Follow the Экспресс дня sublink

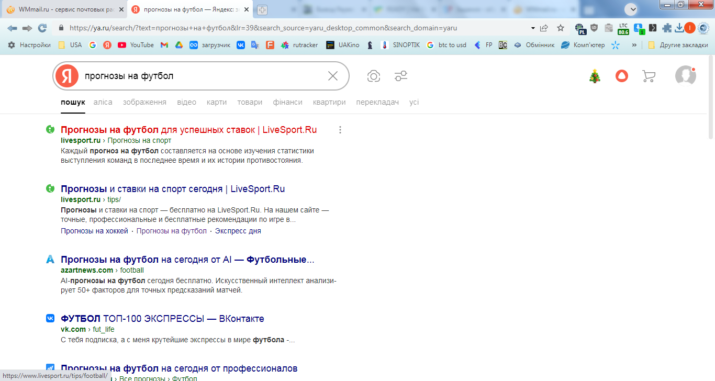[x=238, y=231]
